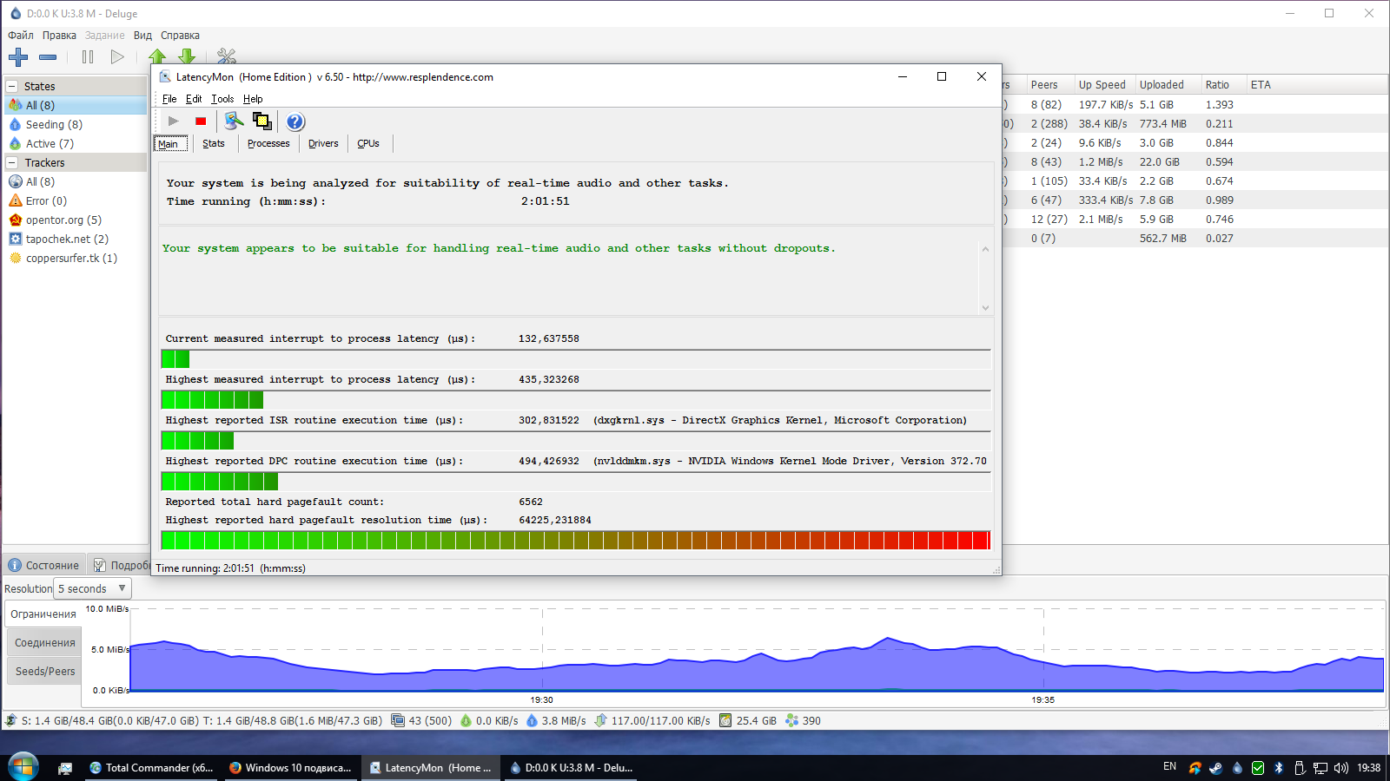Filter by tapochek.net (2) tracker

[x=67, y=240]
